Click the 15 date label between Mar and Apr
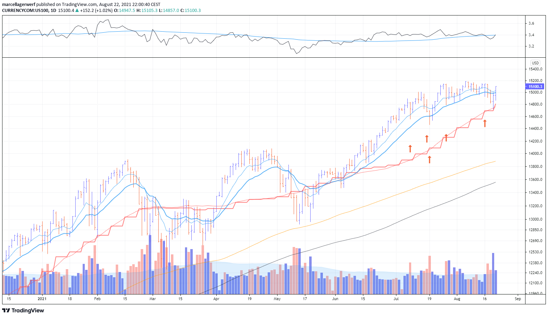Screen dimensions: 548x317 (x=180, y=299)
